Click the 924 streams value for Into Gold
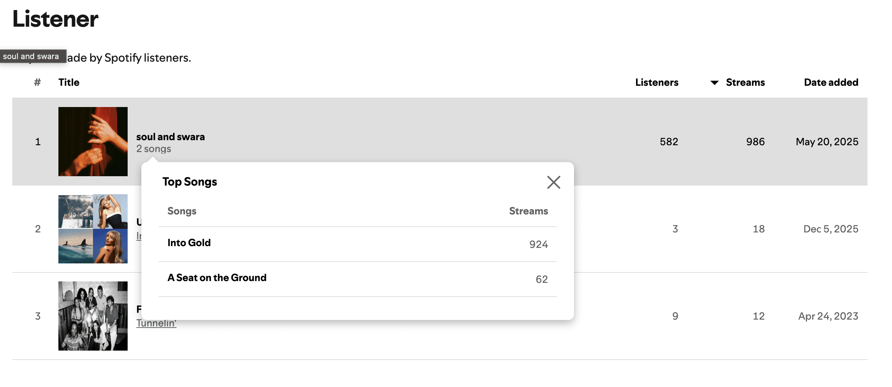The image size is (892, 387). (538, 244)
